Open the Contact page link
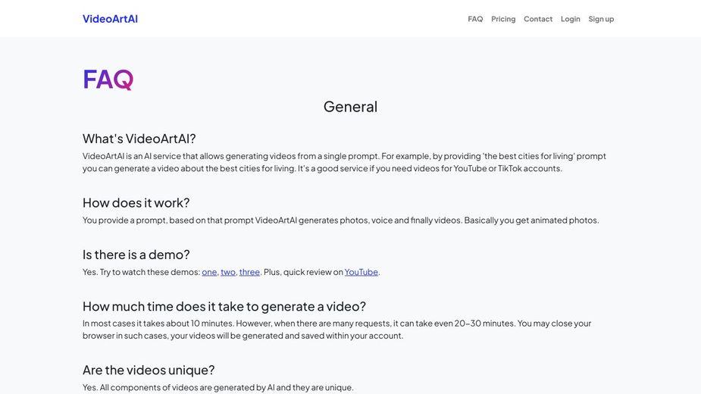The height and width of the screenshot is (394, 701). tap(538, 19)
